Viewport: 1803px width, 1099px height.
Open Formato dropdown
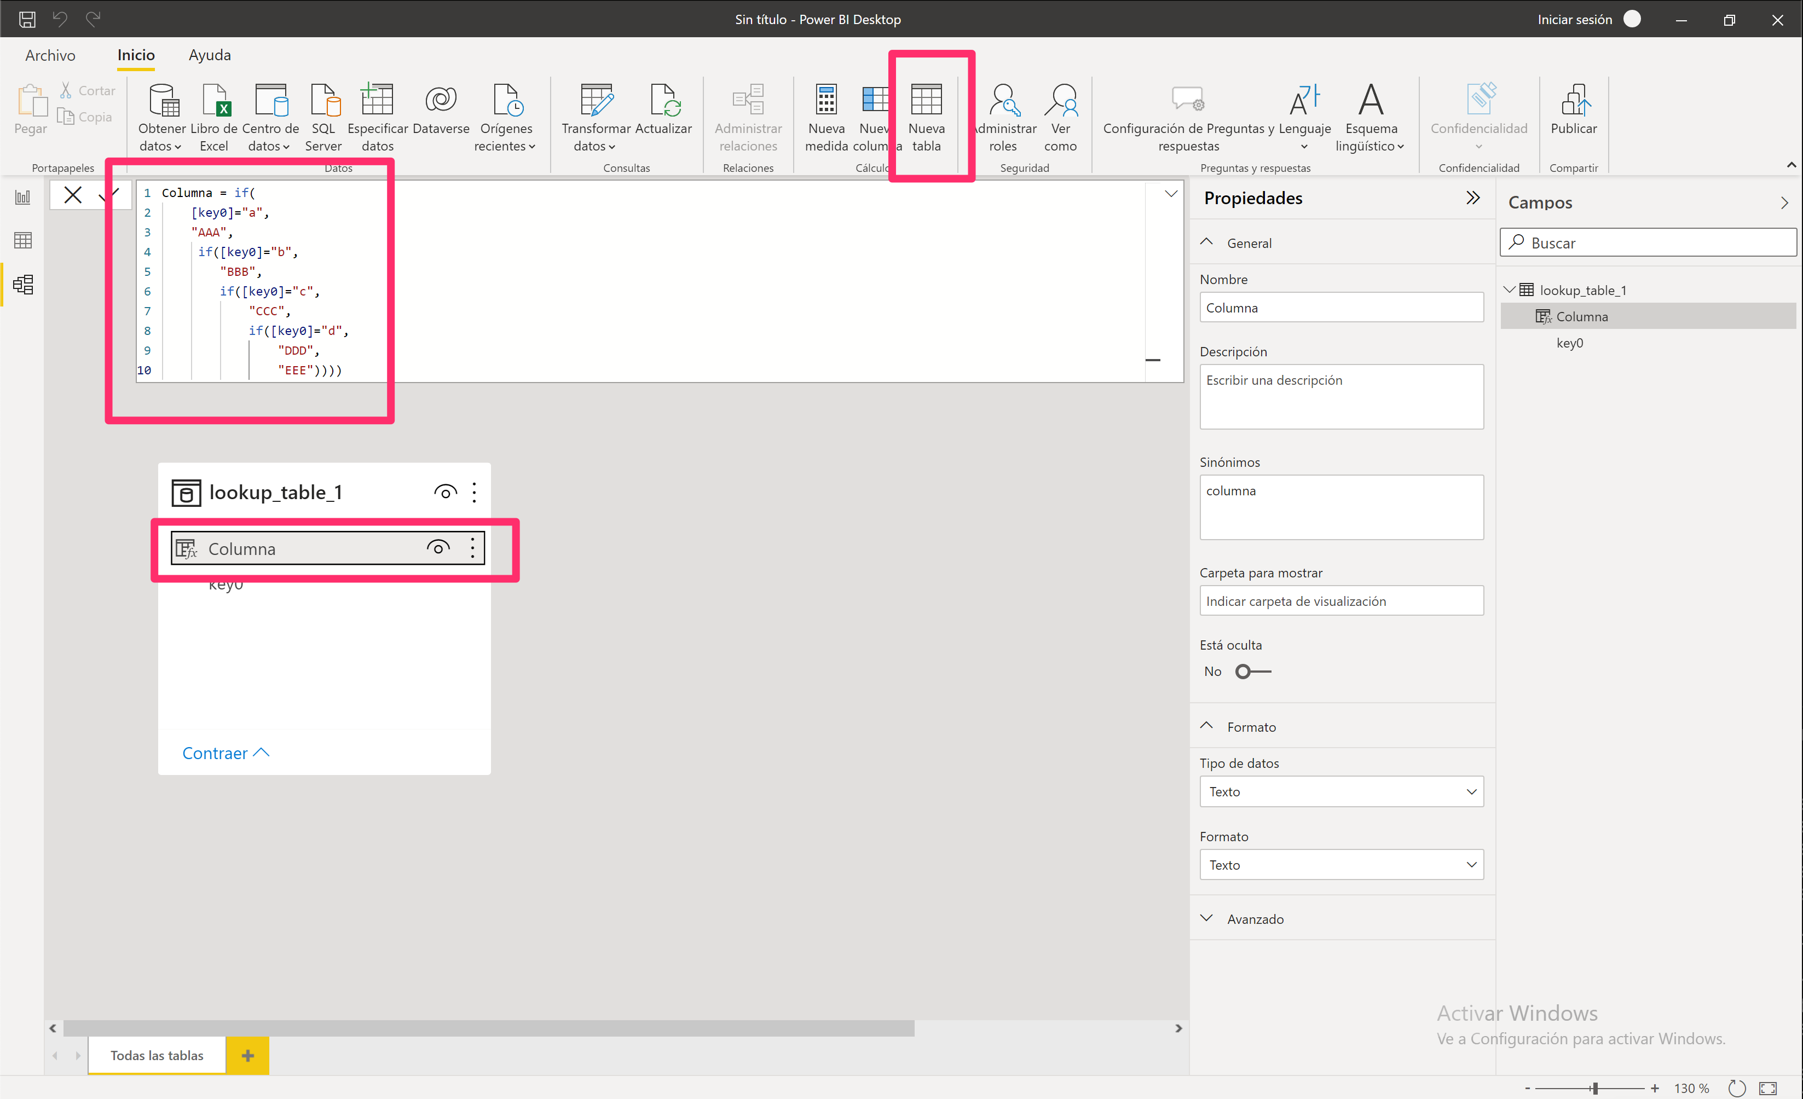(1341, 865)
